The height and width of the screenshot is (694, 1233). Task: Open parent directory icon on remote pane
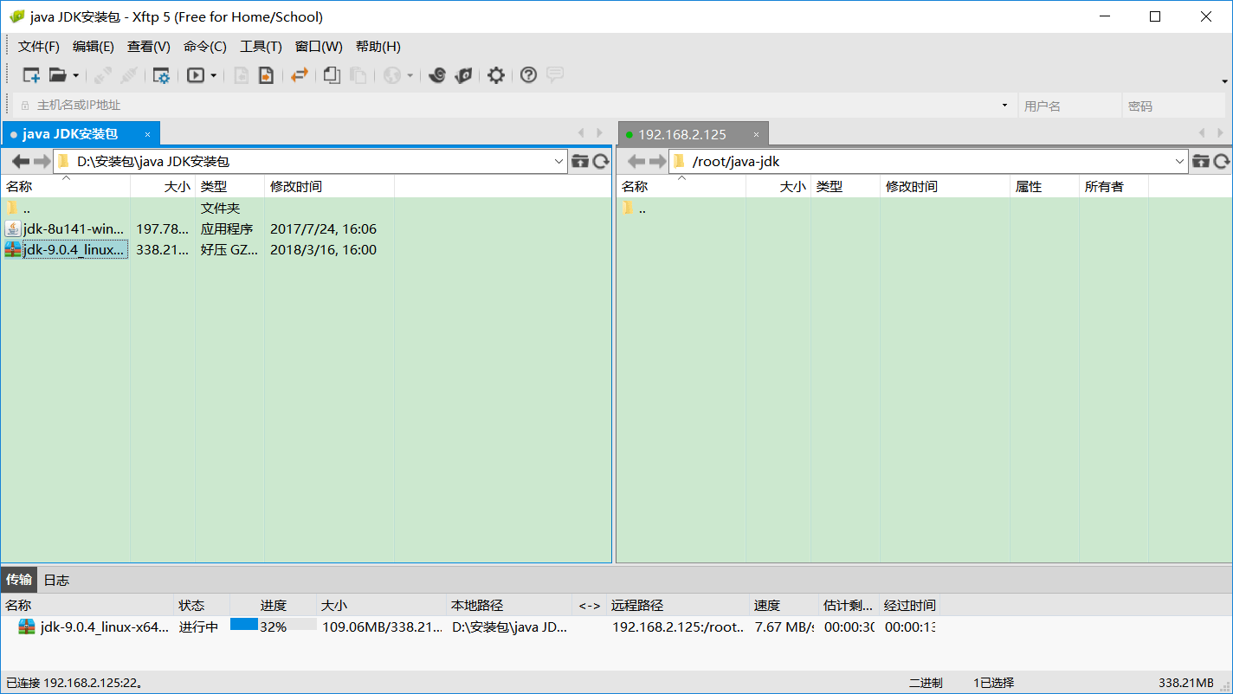click(x=1201, y=161)
